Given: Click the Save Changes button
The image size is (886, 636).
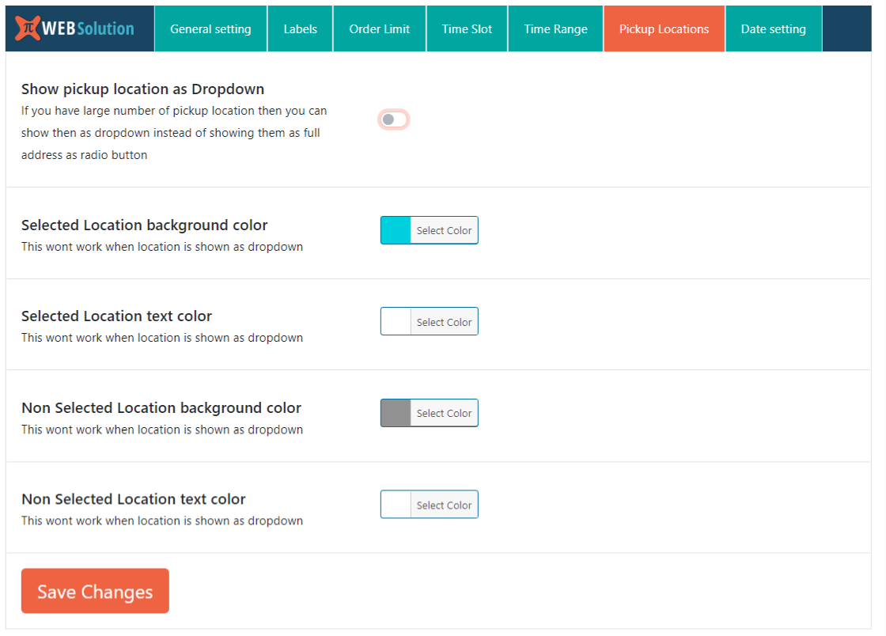Looking at the screenshot, I should [x=95, y=591].
